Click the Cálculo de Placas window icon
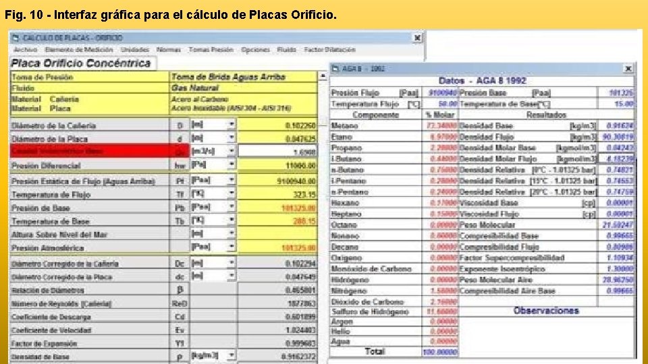 tap(16, 38)
